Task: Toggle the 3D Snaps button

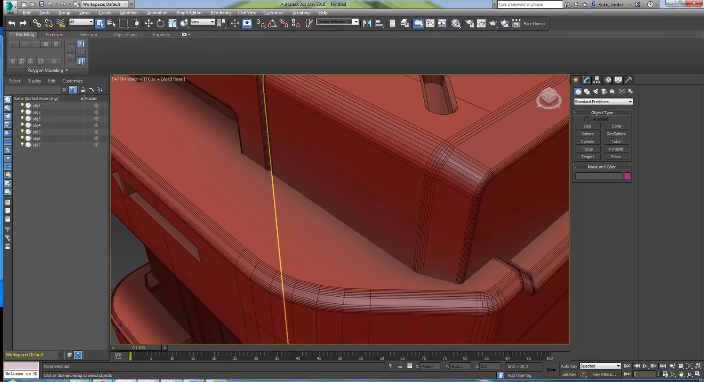Action: [x=260, y=23]
